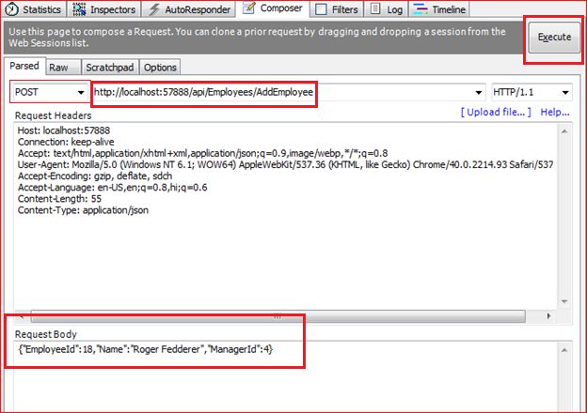Viewport: 587px width, 413px height.
Task: Open the AutoResponder tab
Action: (189, 9)
